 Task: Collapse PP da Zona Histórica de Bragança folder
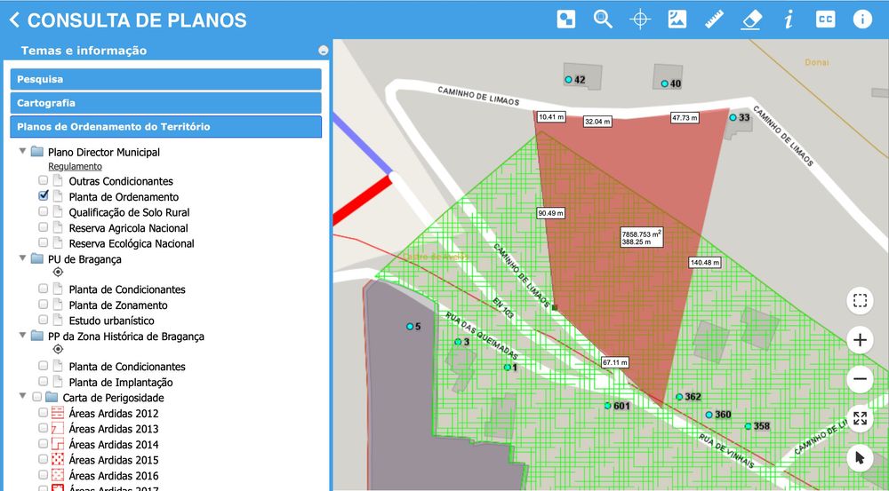click(23, 336)
